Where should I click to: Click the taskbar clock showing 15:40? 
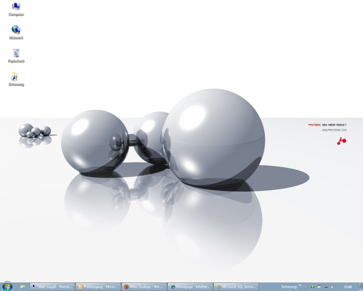[348, 287]
